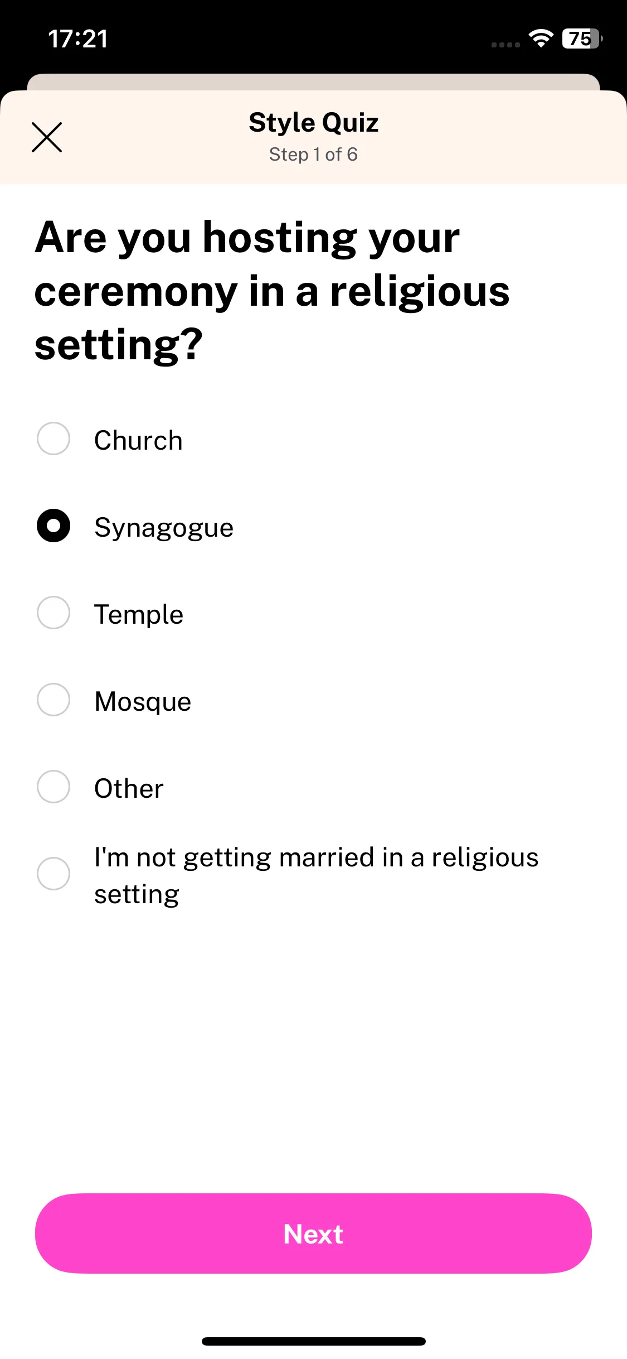Tap the Mosque option label
Screen dimensions: 627x1359
pos(143,702)
